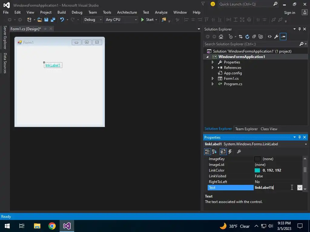Open the Build menu
This screenshot has height=232, width=310.
(x=61, y=12)
